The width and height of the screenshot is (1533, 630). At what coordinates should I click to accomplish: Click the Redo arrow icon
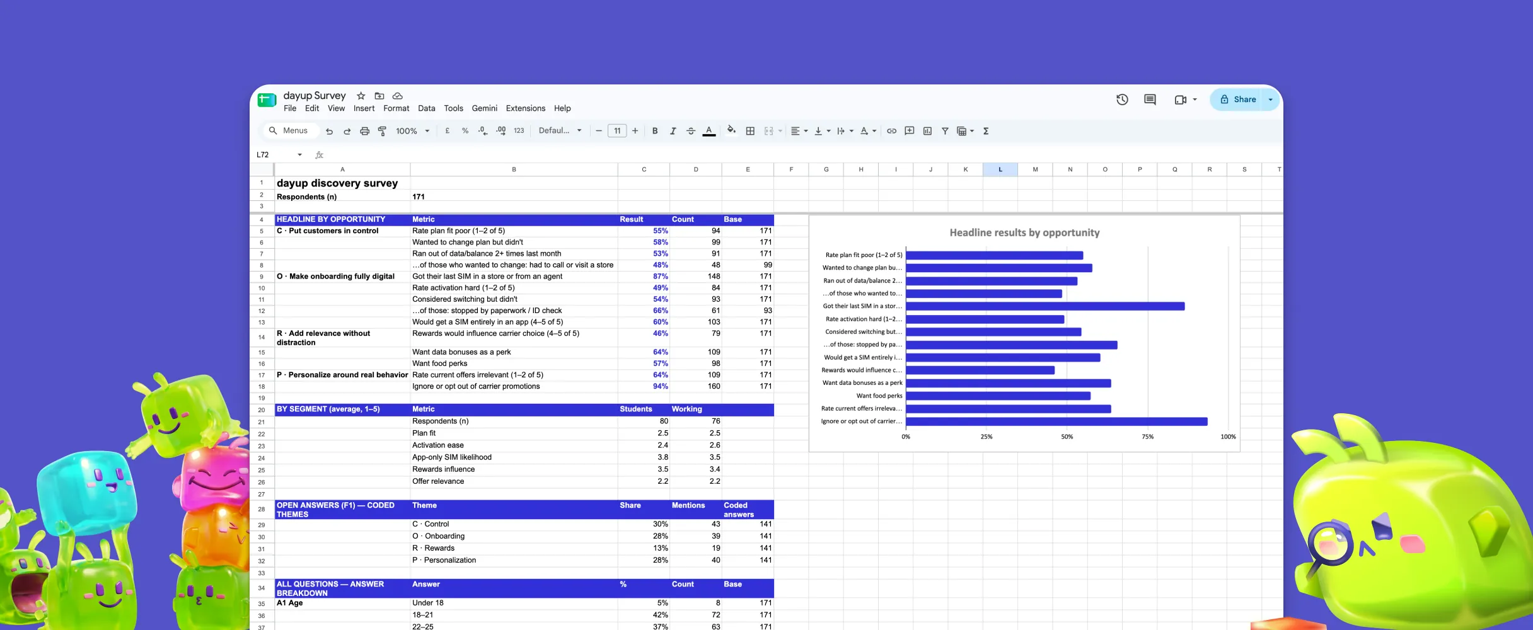point(347,131)
